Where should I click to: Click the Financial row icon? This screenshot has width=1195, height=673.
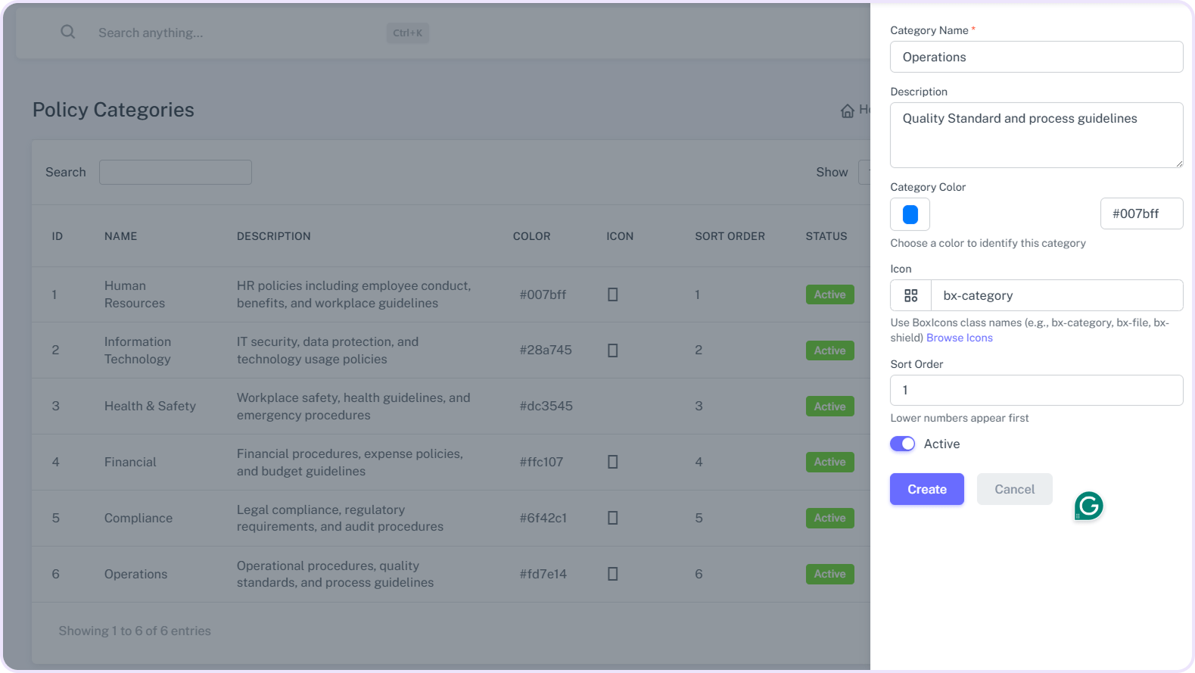click(x=613, y=462)
